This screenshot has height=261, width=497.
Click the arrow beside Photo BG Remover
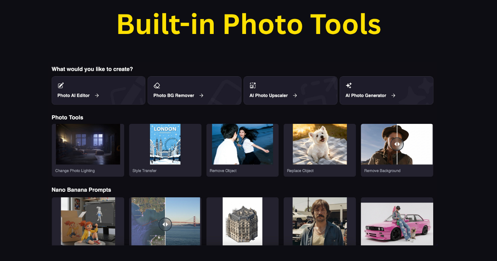click(201, 96)
